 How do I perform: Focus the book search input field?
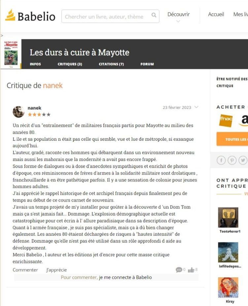110,16
